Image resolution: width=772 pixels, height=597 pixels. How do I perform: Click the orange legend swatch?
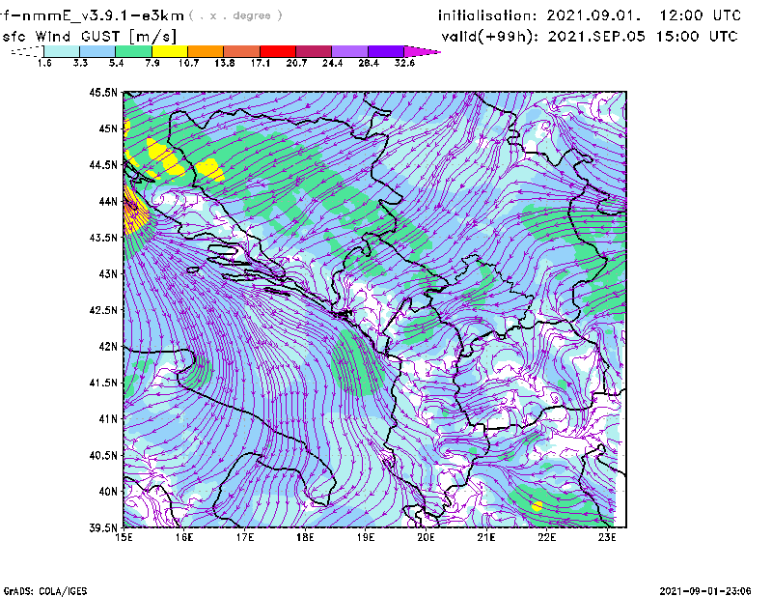[x=206, y=51]
